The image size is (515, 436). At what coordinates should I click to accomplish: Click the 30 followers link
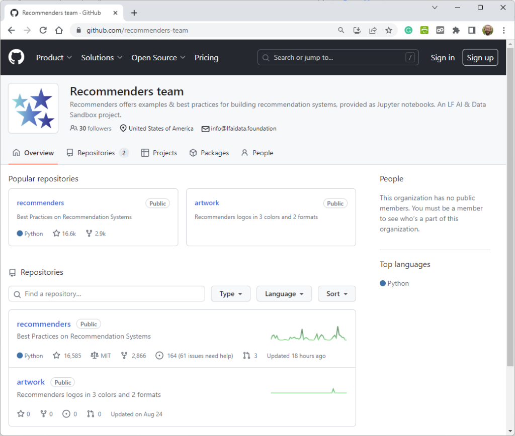(91, 128)
